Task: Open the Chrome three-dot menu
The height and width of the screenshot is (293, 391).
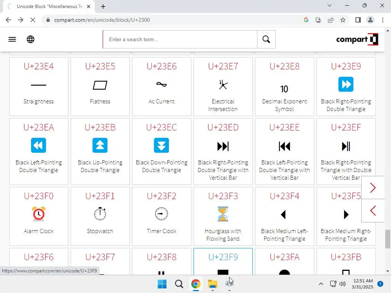Action: [383, 20]
